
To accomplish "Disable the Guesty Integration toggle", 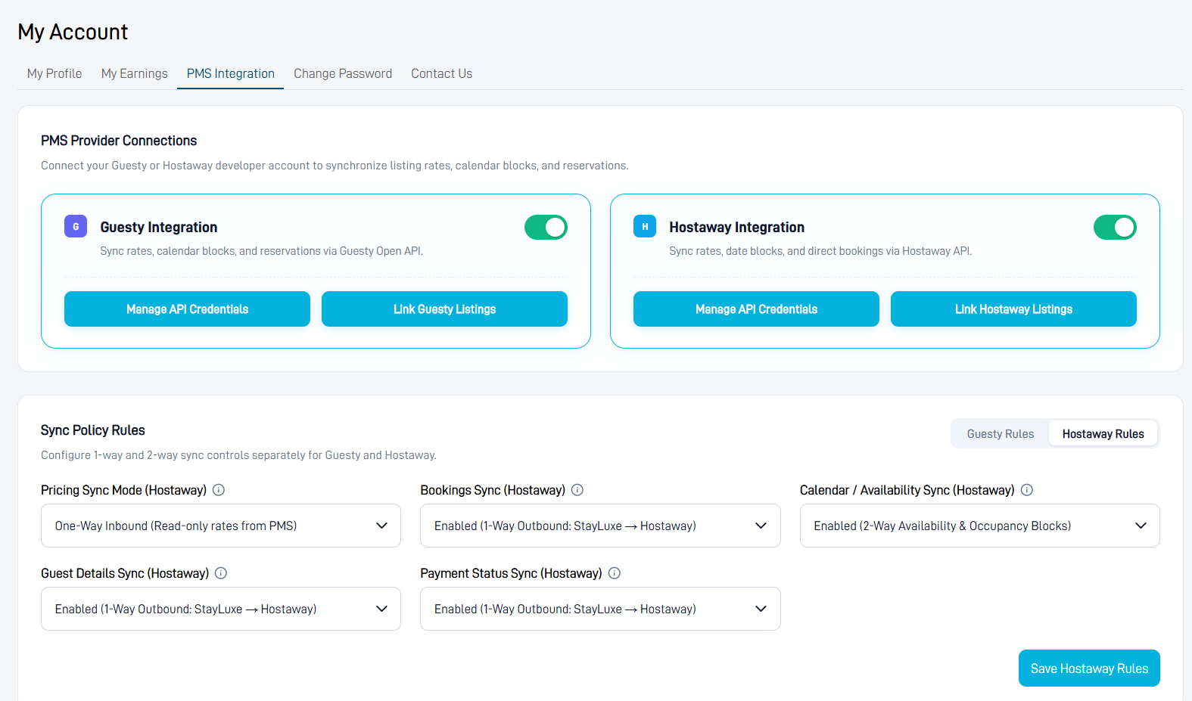I will (546, 227).
